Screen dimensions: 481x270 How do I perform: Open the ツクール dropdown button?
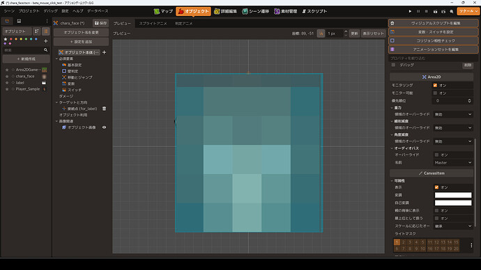coord(468,11)
